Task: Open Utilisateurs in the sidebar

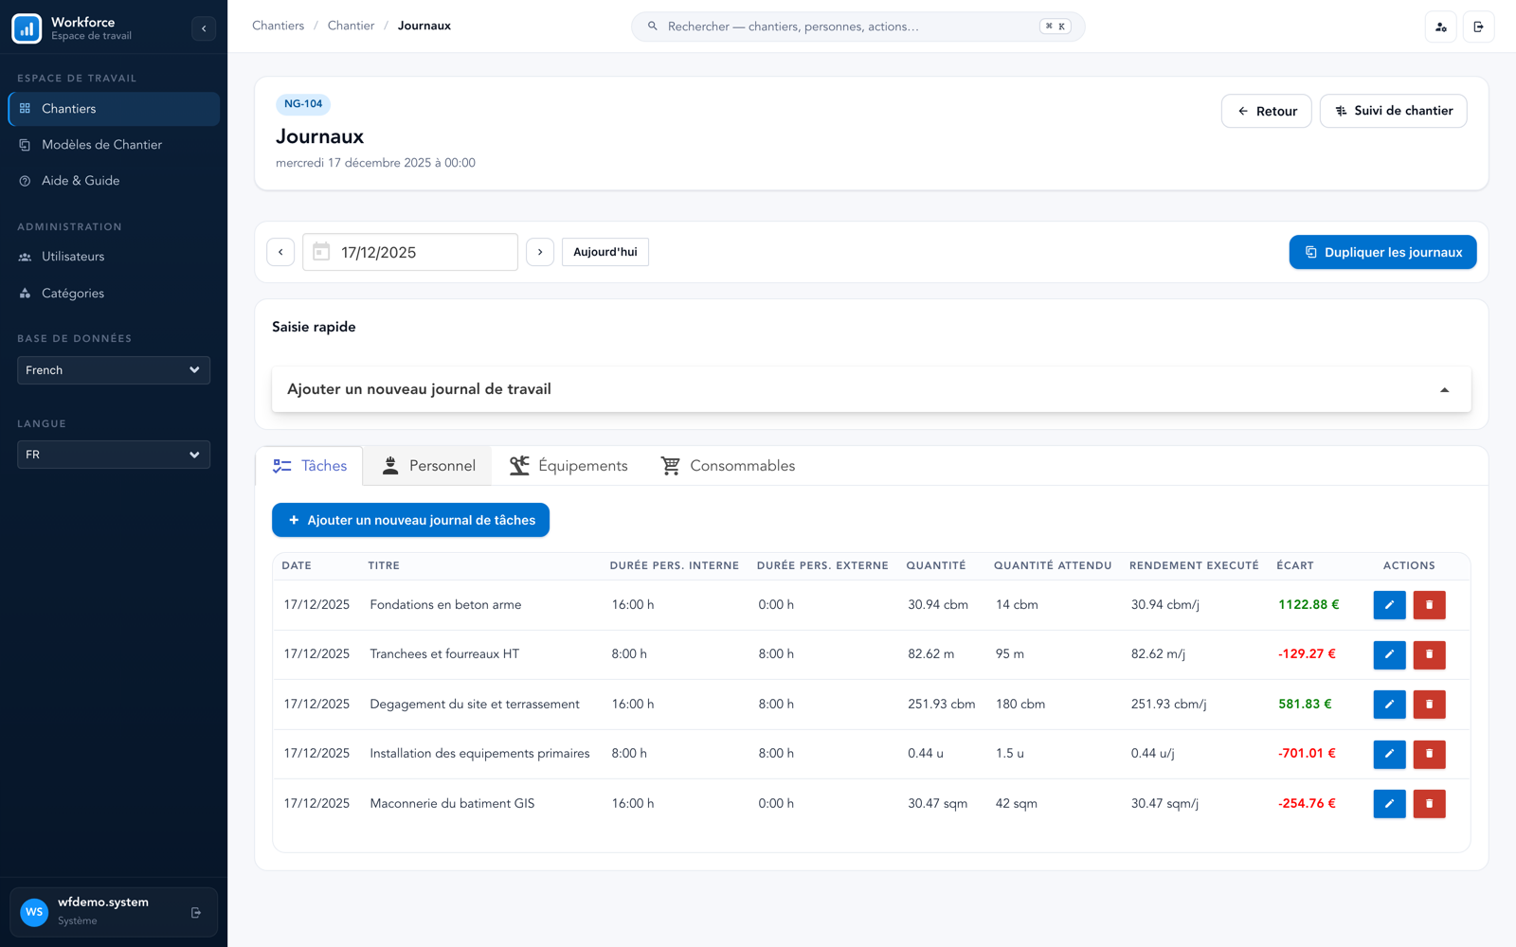Action: tap(114, 257)
